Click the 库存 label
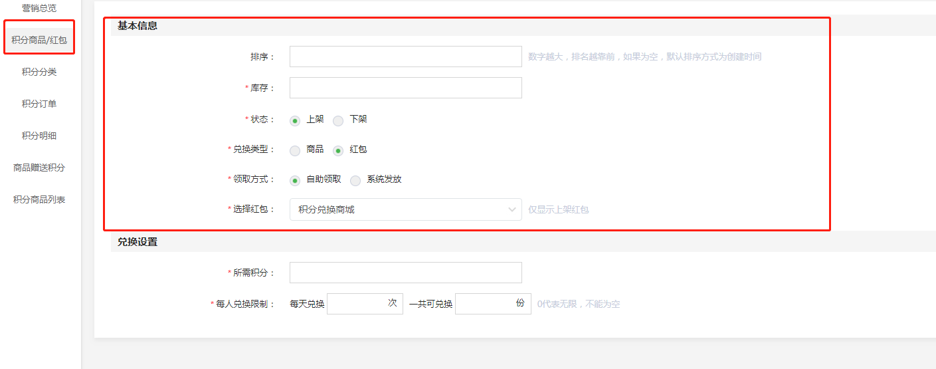The height and width of the screenshot is (369, 936). 260,88
